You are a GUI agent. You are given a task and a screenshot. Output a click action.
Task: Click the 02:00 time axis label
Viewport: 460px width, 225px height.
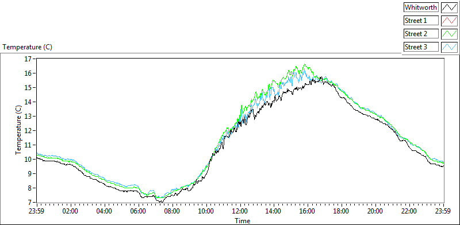[x=71, y=211]
